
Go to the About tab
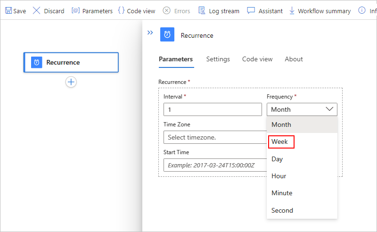tap(294, 59)
